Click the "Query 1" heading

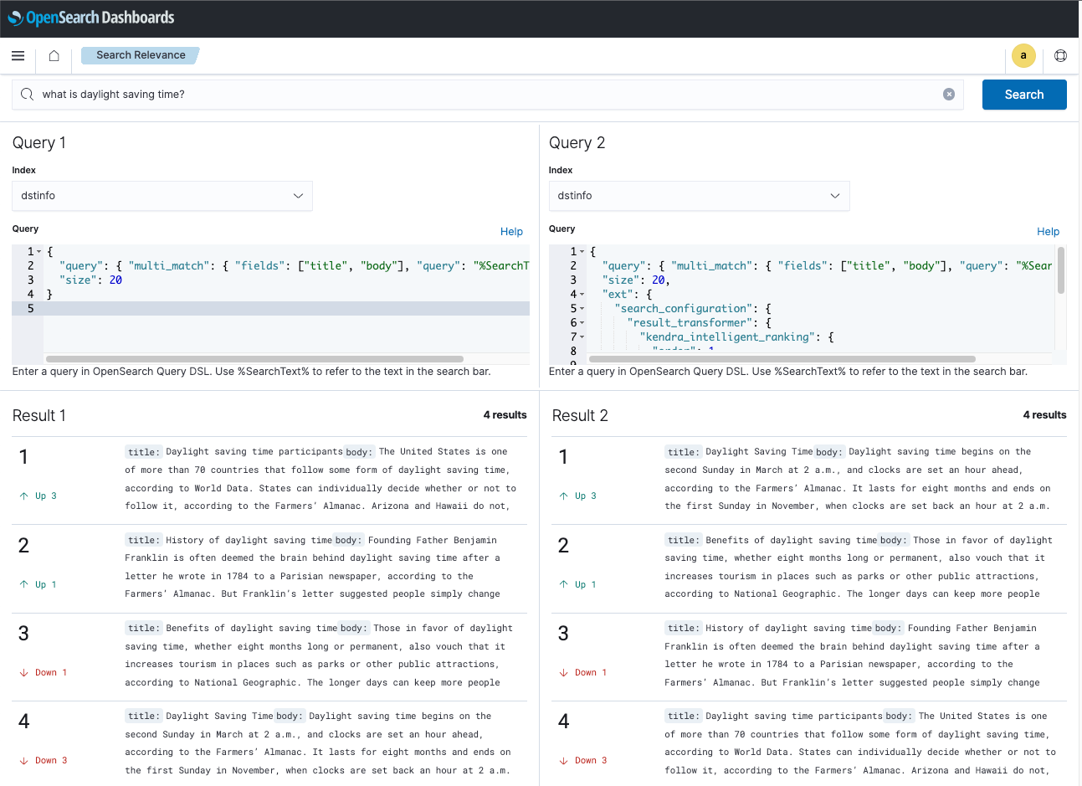point(39,143)
